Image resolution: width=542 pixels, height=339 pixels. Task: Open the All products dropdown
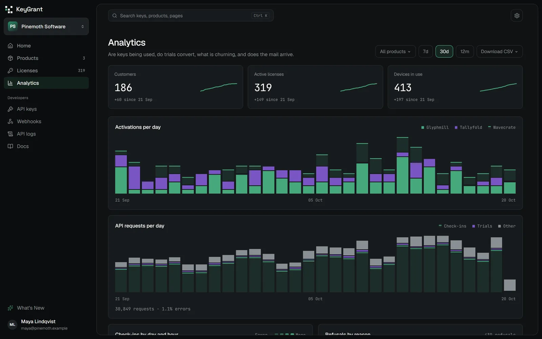click(x=395, y=52)
